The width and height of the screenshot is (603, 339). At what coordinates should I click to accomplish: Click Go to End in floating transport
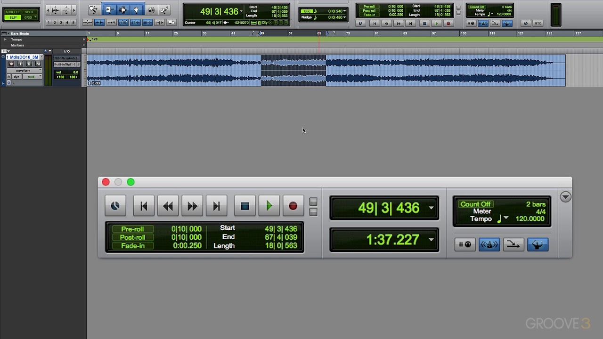[216, 206]
